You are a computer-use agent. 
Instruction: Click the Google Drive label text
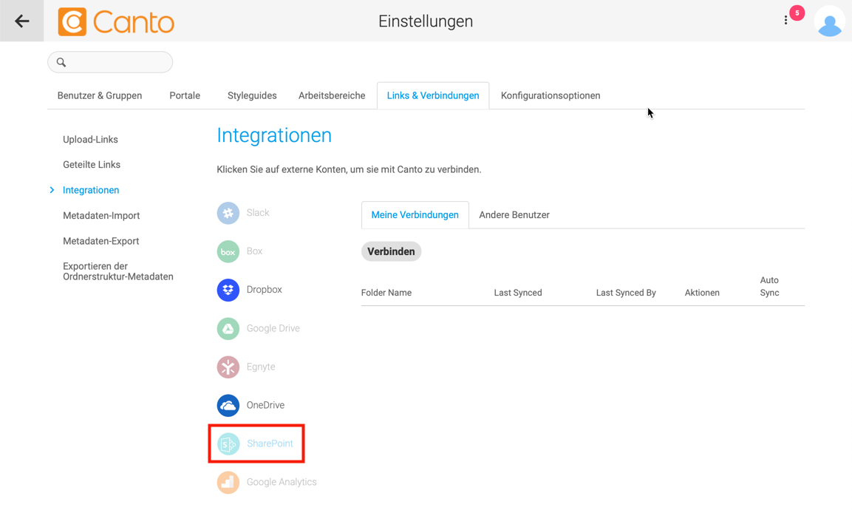pyautogui.click(x=273, y=329)
